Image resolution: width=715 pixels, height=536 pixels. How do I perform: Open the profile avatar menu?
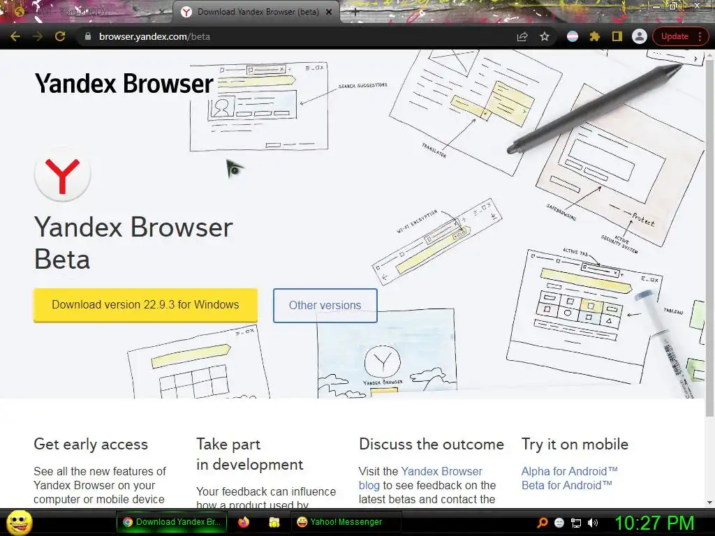click(x=640, y=36)
